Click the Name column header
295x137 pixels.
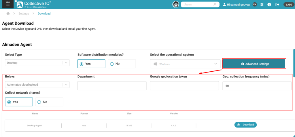pos(35,113)
